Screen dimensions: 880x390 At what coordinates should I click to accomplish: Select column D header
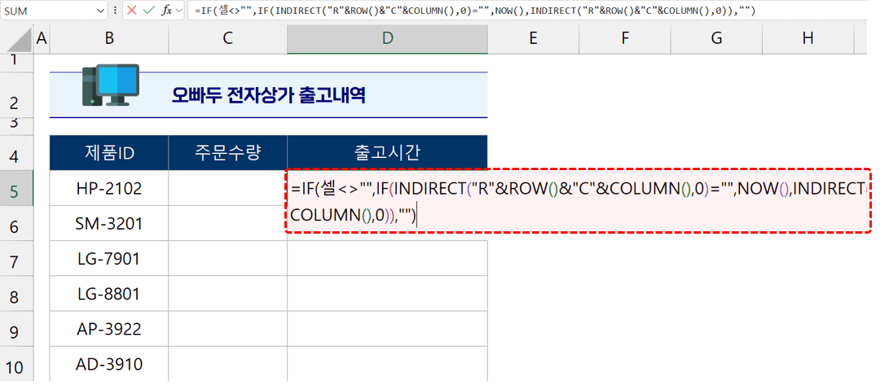pos(387,37)
